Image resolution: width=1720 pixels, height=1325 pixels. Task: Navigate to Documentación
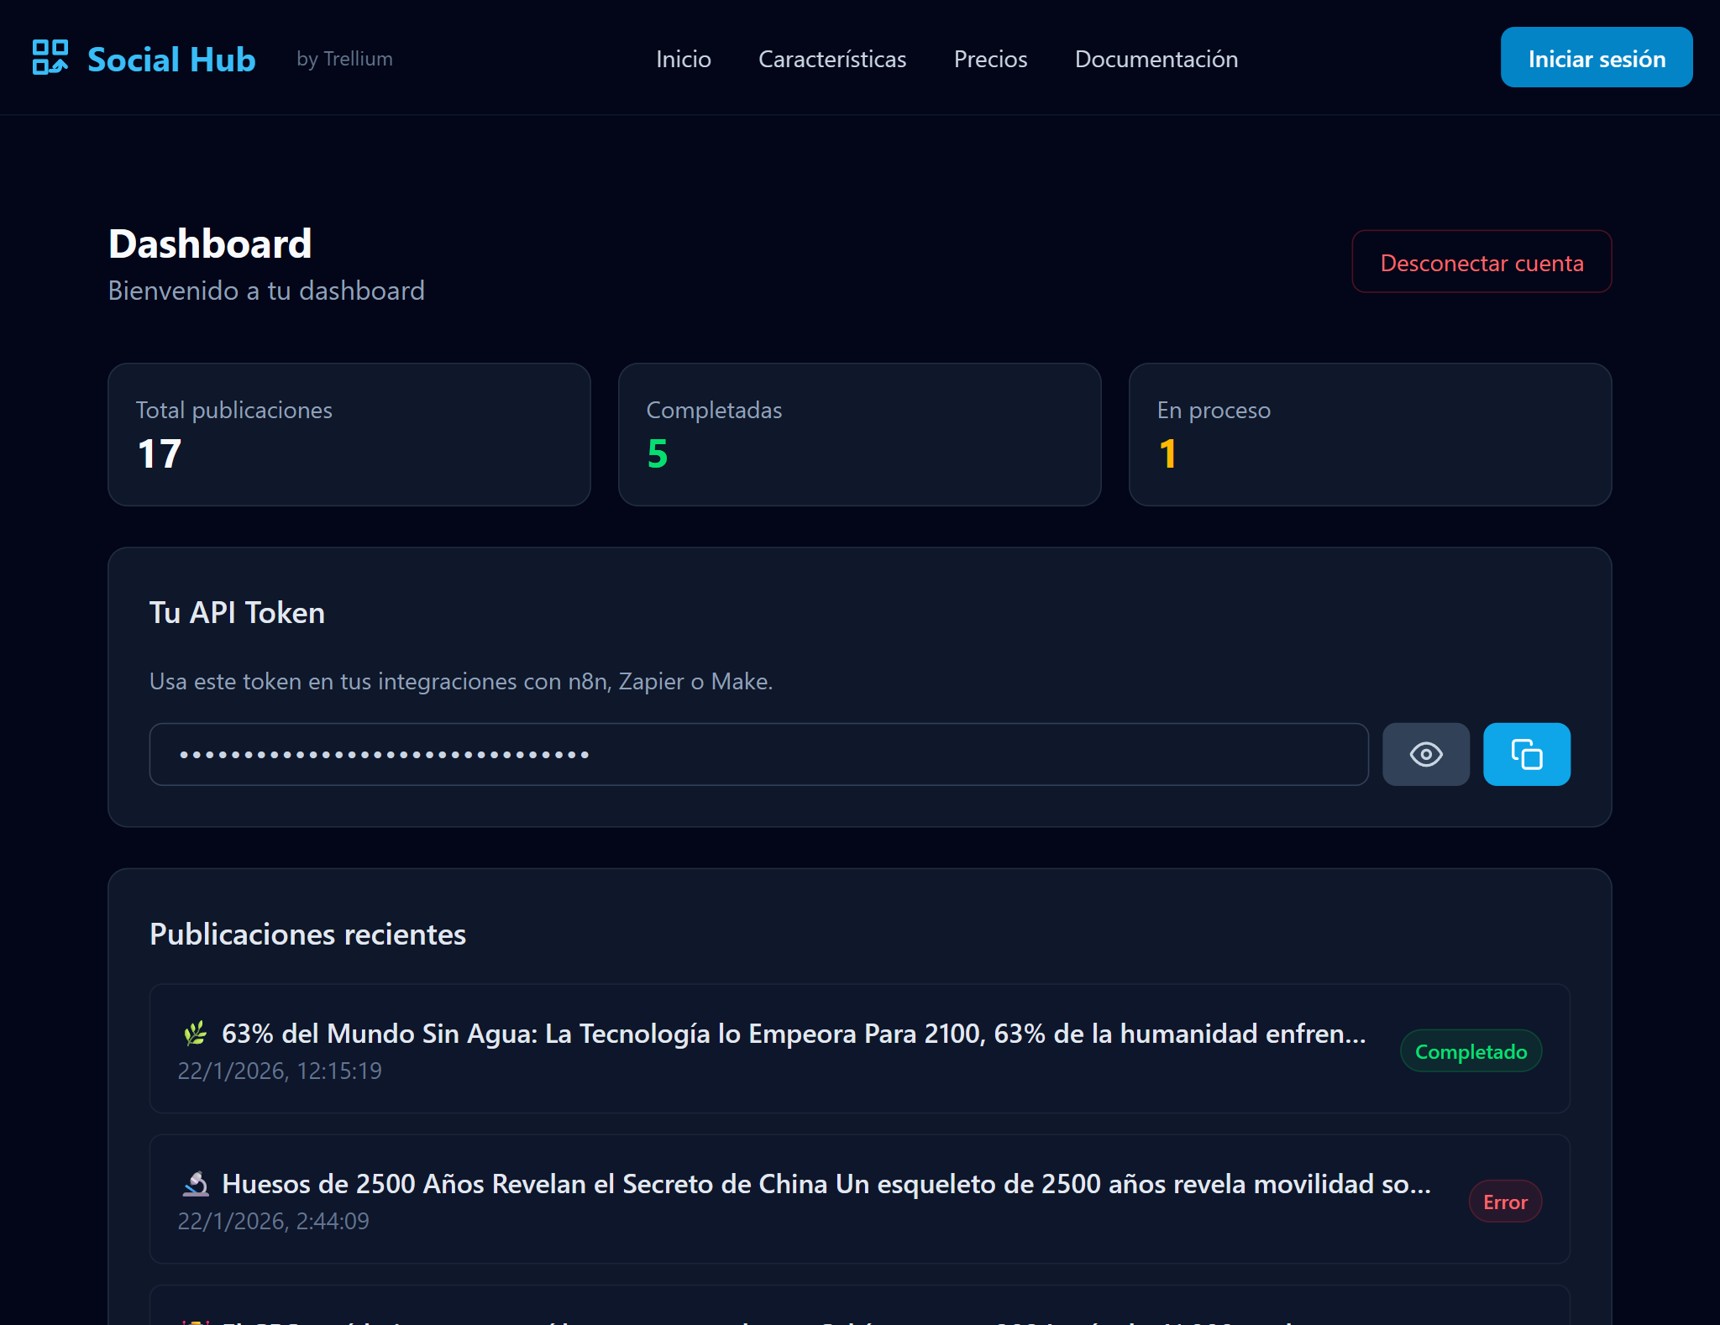coord(1156,59)
